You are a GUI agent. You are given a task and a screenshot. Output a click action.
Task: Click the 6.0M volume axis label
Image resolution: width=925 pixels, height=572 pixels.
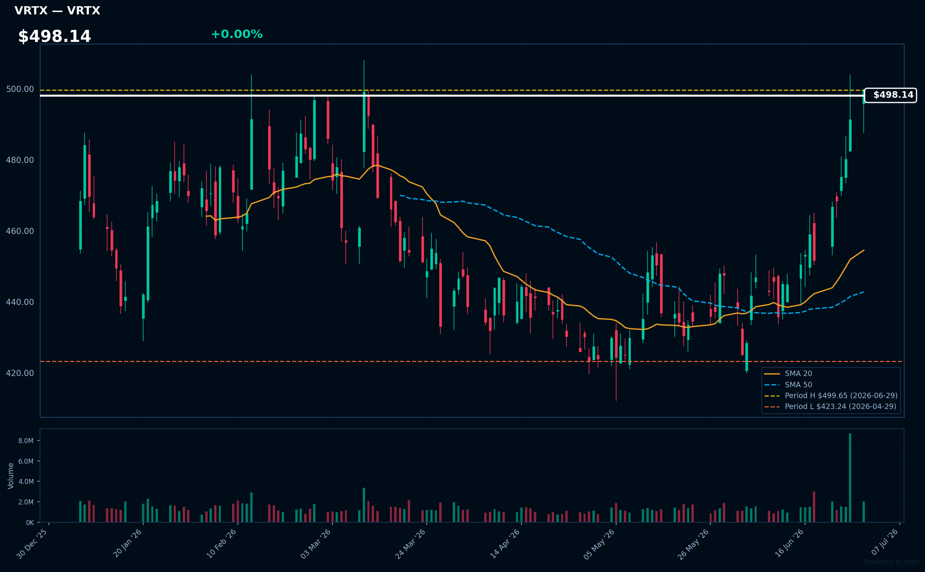[x=26, y=461]
